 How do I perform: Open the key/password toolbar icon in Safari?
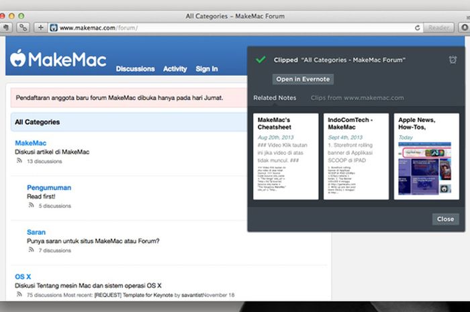pos(23,28)
